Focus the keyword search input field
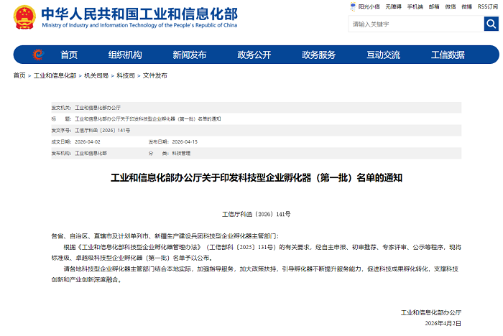The image size is (503, 336). click(416, 24)
